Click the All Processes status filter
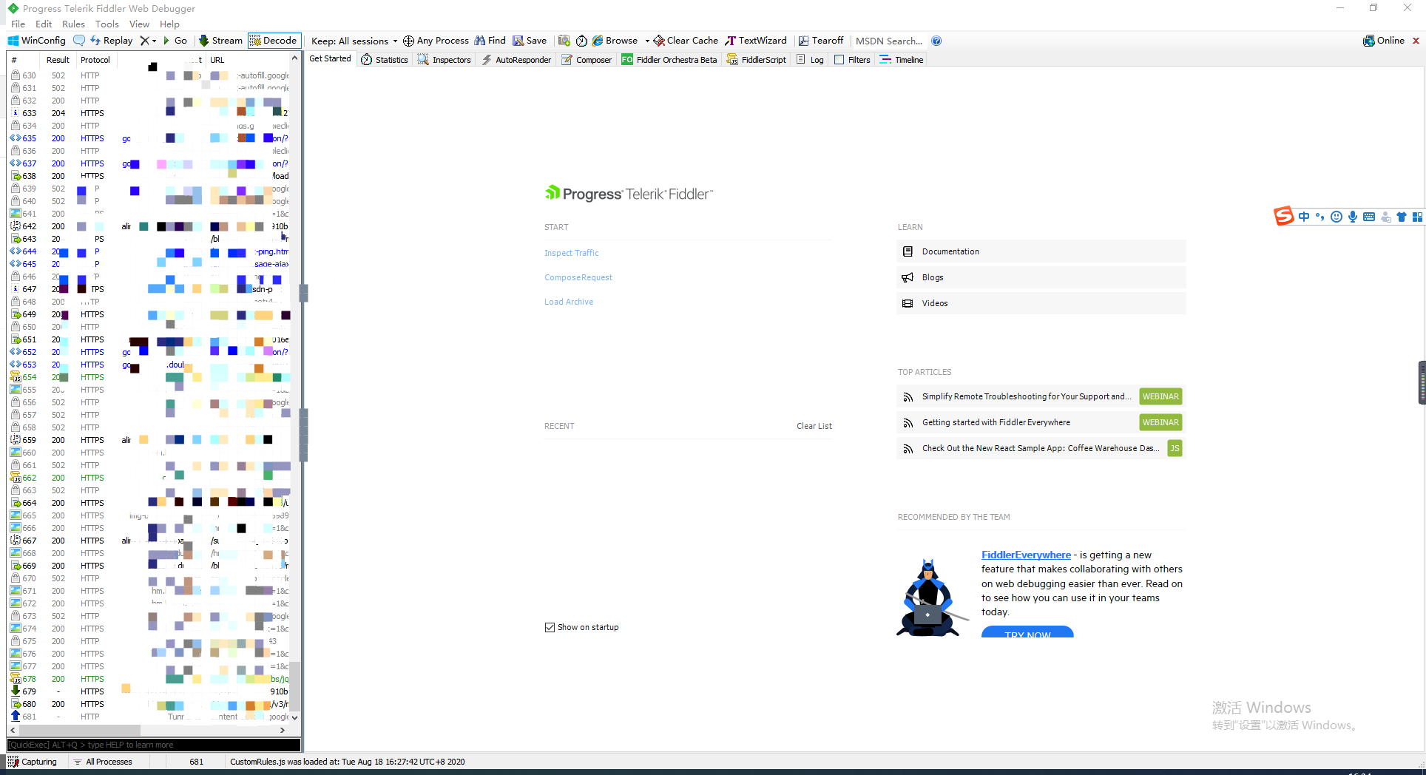 coord(103,762)
